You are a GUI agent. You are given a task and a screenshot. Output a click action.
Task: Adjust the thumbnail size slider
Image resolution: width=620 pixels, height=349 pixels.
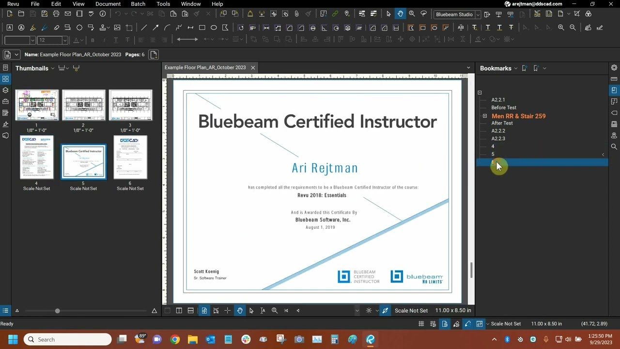[x=57, y=311]
